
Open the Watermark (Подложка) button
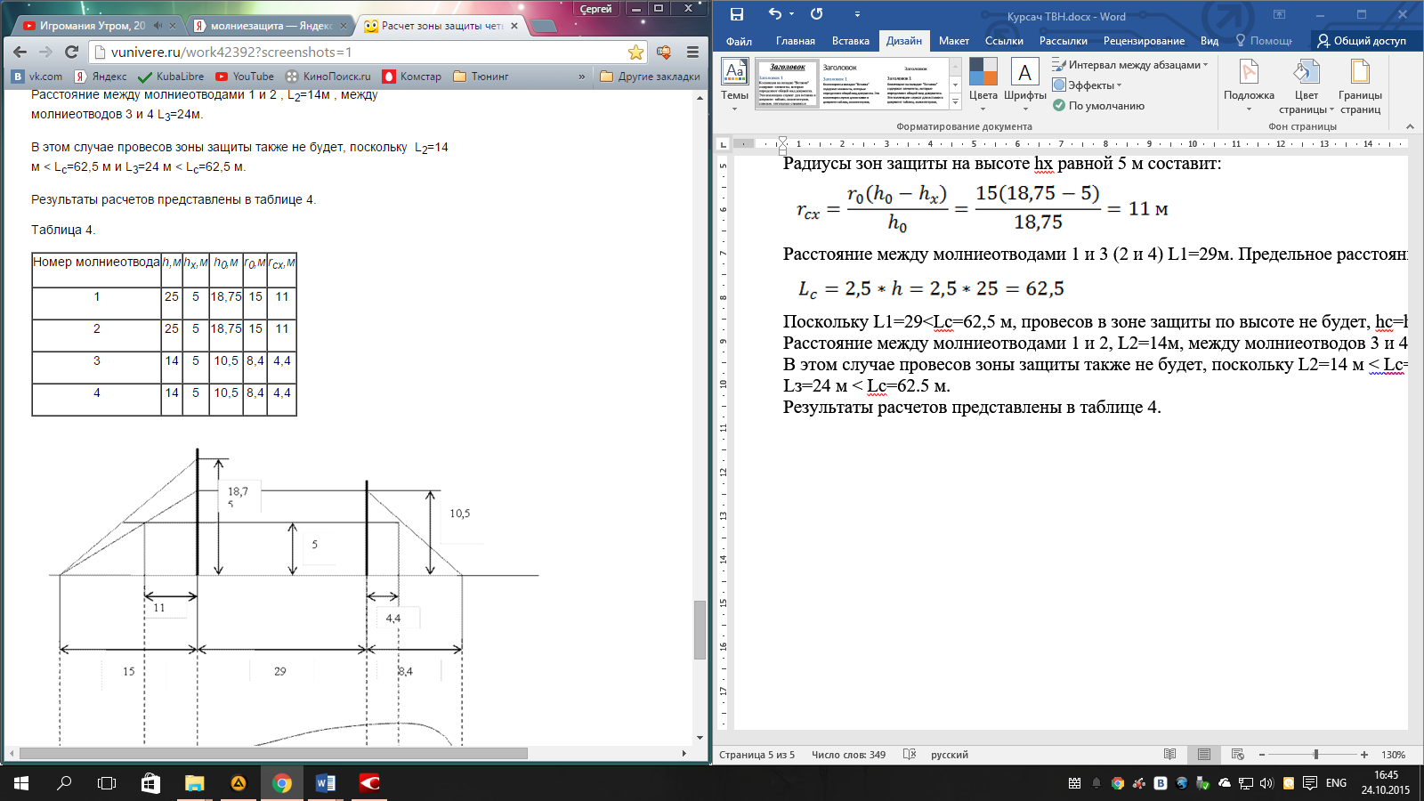tap(1249, 84)
